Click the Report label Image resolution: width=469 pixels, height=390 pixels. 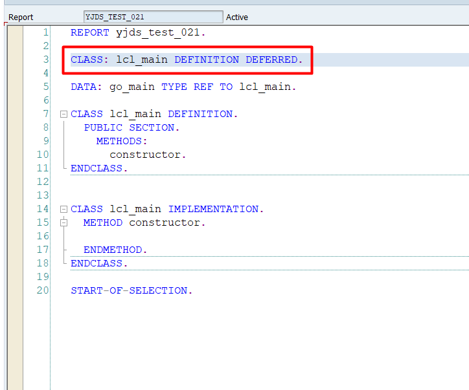click(x=21, y=17)
